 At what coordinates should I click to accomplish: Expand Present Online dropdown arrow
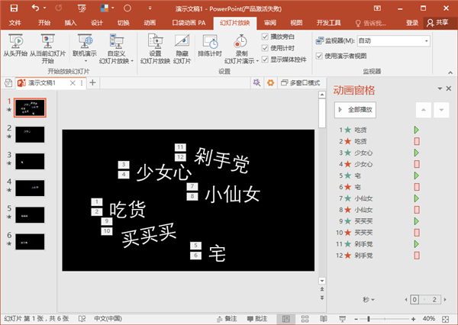(85, 61)
